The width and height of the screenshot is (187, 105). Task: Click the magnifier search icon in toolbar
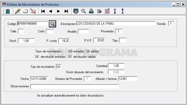(x=84, y=11)
